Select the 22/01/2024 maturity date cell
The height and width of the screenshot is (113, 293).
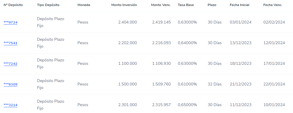274,84
